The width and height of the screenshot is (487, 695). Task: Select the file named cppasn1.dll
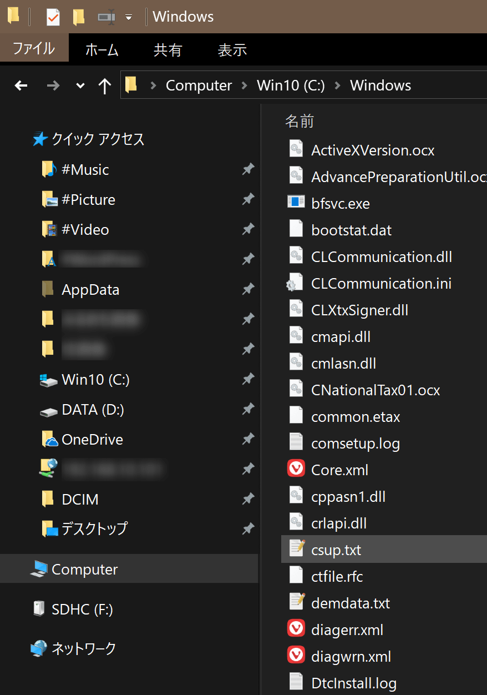[x=348, y=497]
